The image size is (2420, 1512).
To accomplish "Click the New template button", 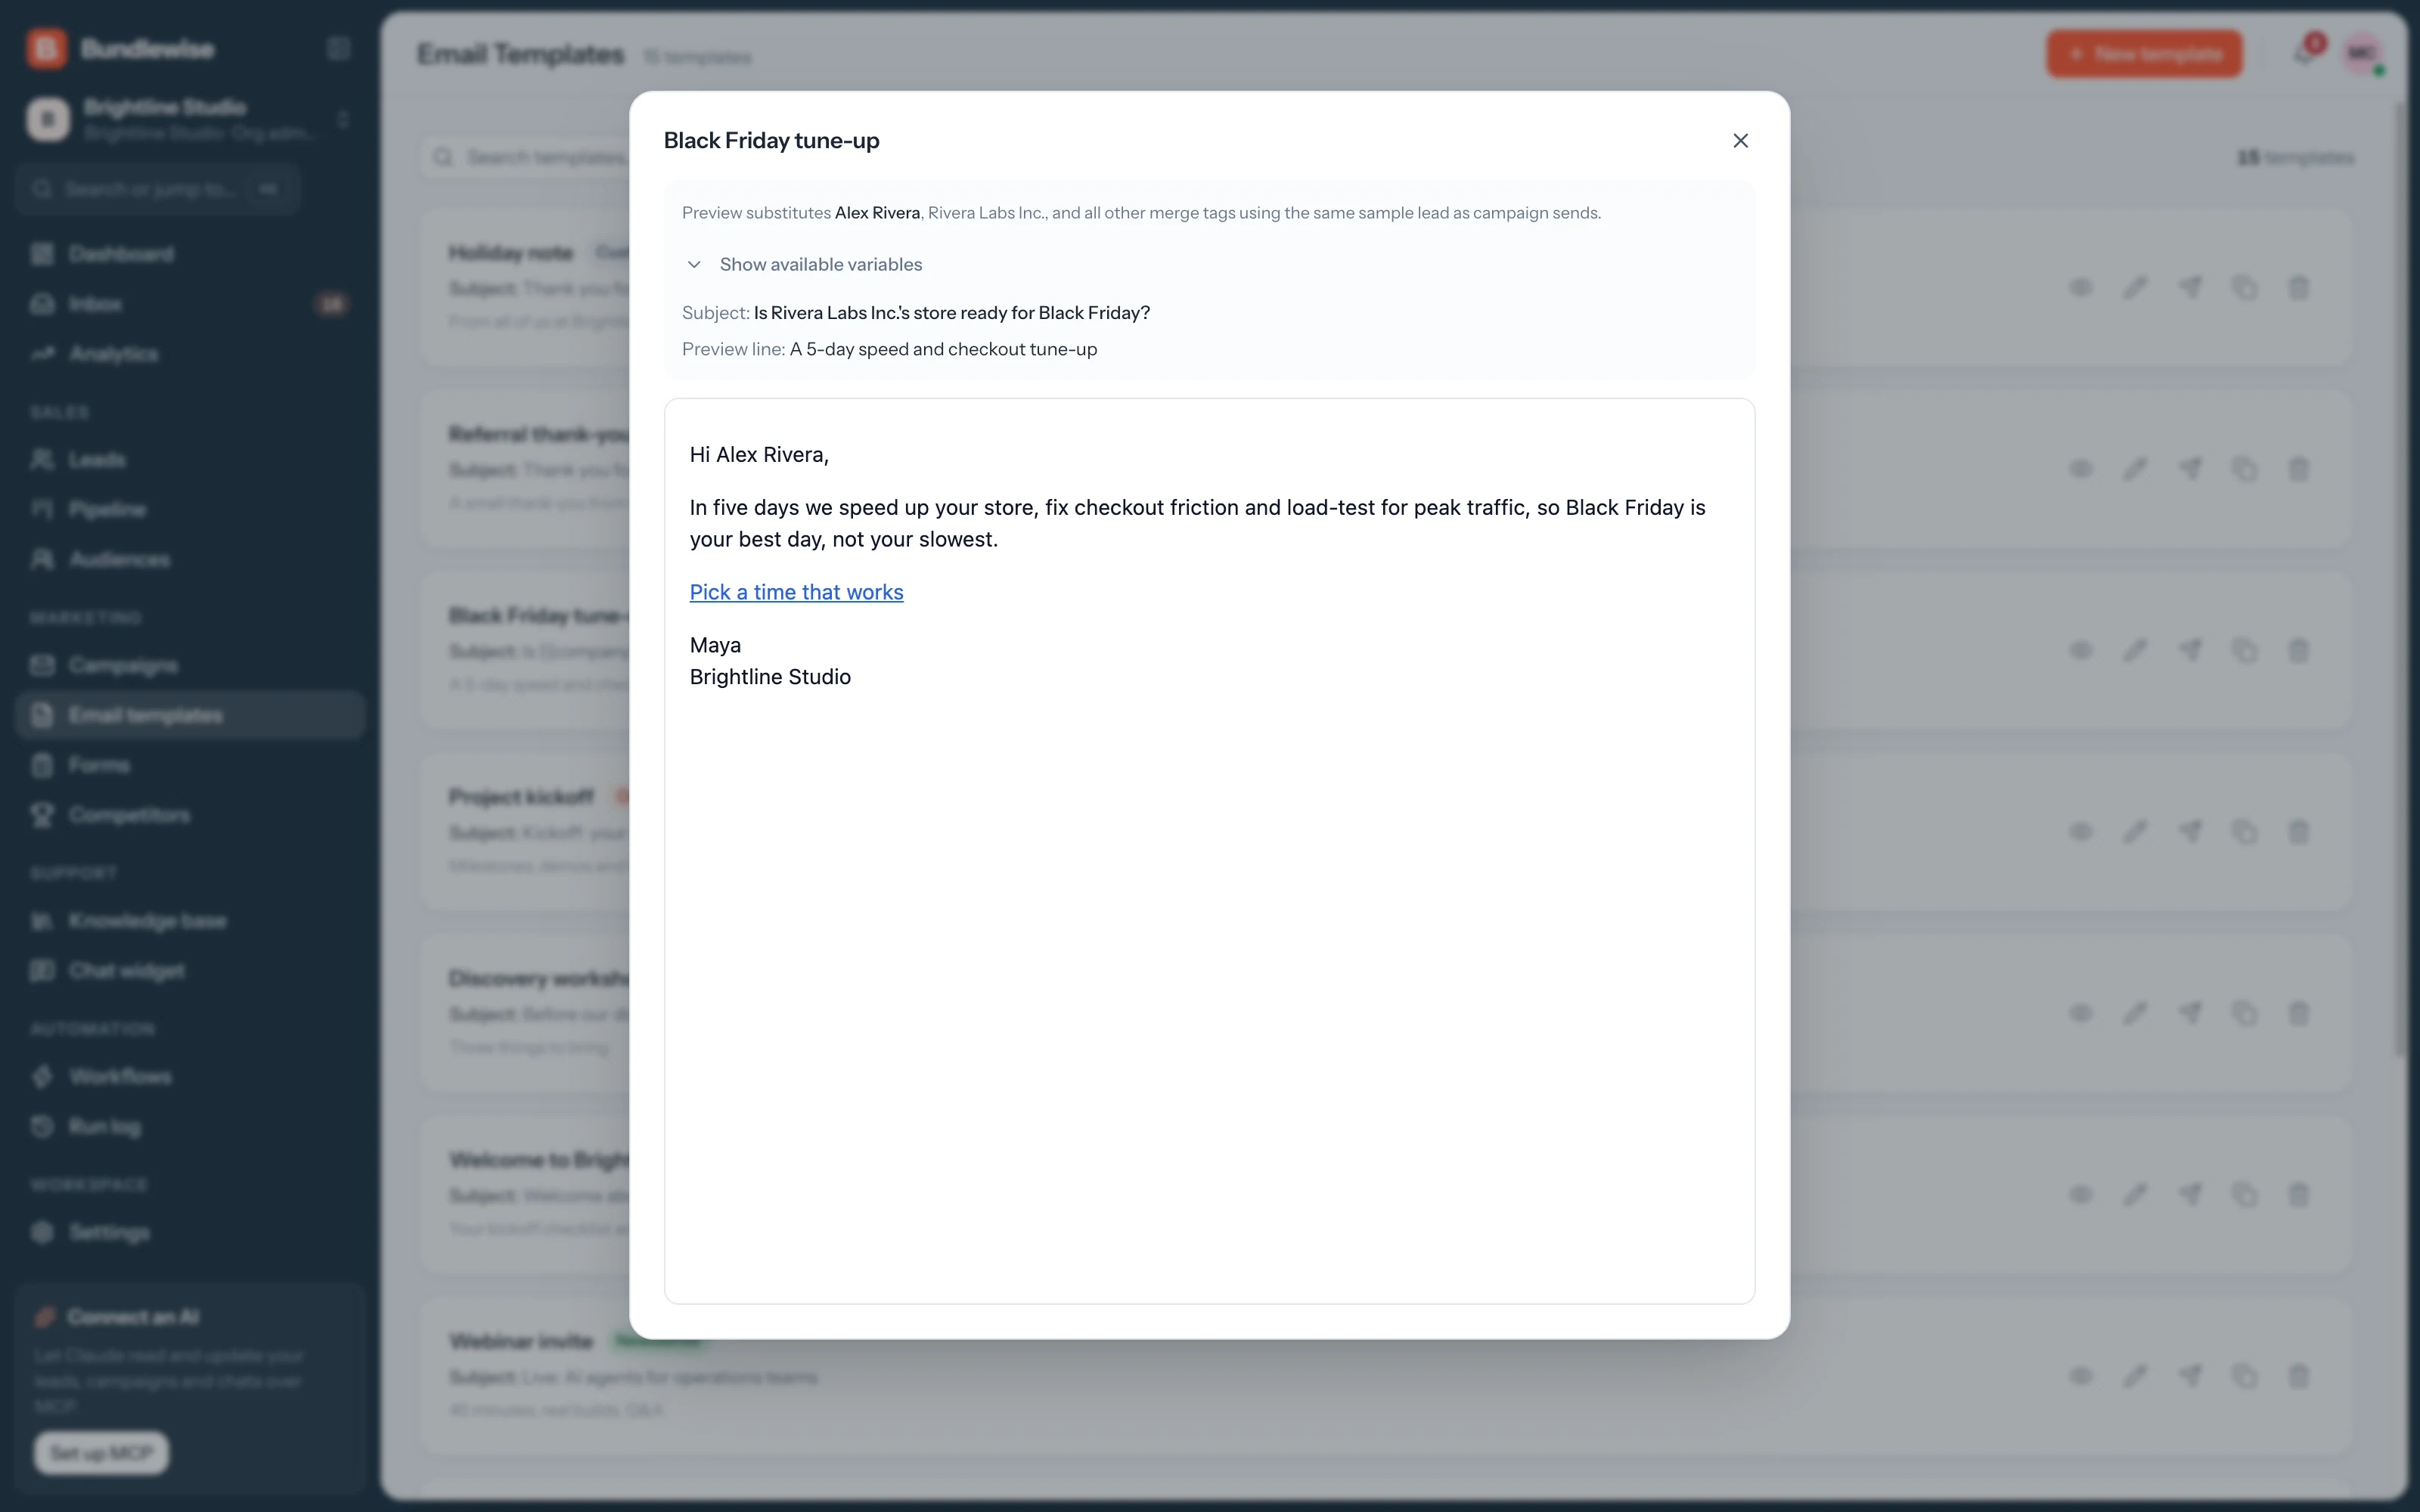I will pos(2144,54).
